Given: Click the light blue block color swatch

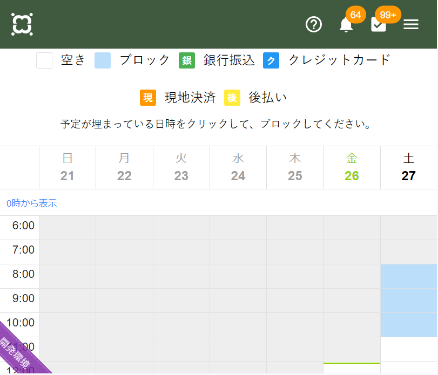Looking at the screenshot, I should coord(103,60).
